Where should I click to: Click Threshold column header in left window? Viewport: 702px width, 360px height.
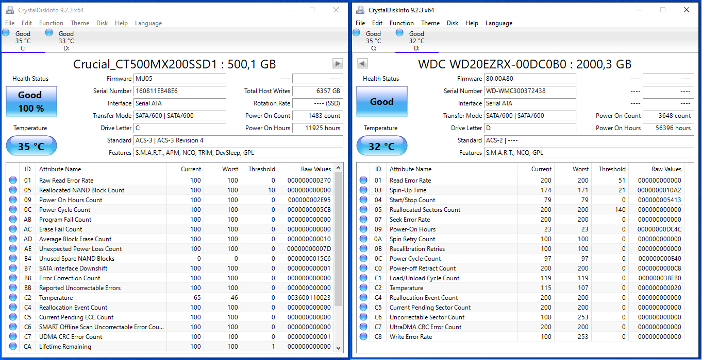260,169
